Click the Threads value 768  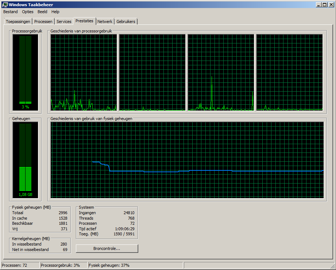pos(131,218)
